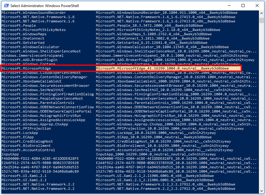Image resolution: width=266 pixels, height=195 pixels.
Task: Maximize the PowerShell window
Action: (x=243, y=6)
